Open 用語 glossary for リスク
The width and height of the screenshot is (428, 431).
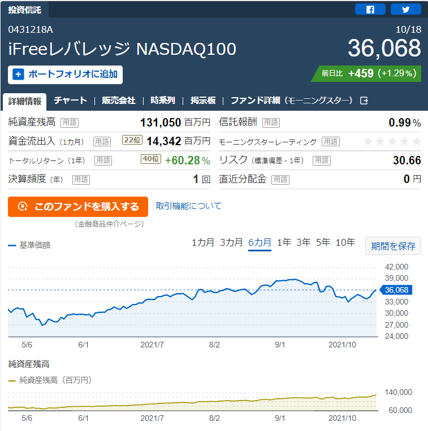point(322,160)
